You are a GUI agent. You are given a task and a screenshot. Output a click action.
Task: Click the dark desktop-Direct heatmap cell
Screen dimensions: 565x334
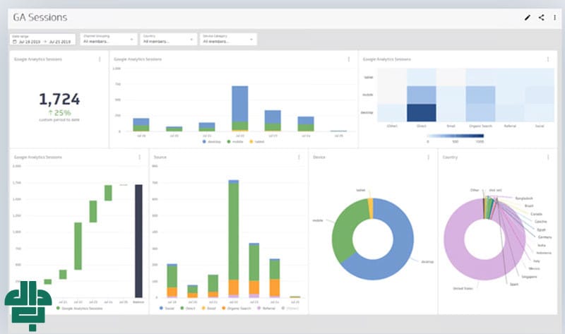point(421,113)
